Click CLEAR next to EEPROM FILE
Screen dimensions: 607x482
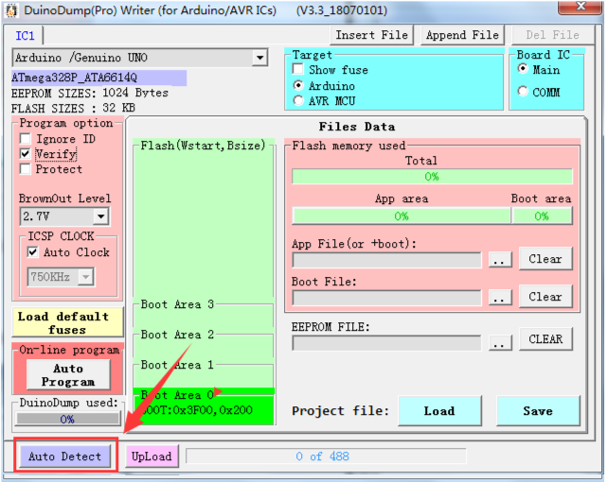point(545,339)
